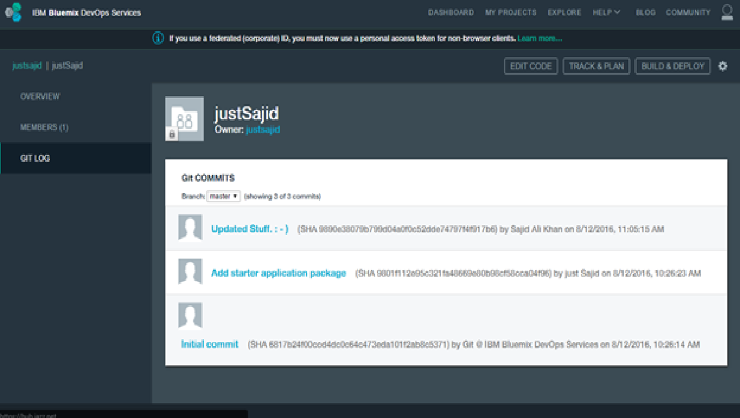Screen dimensions: 740x418
Task: Open the user profile avatar icon
Action: tap(727, 12)
